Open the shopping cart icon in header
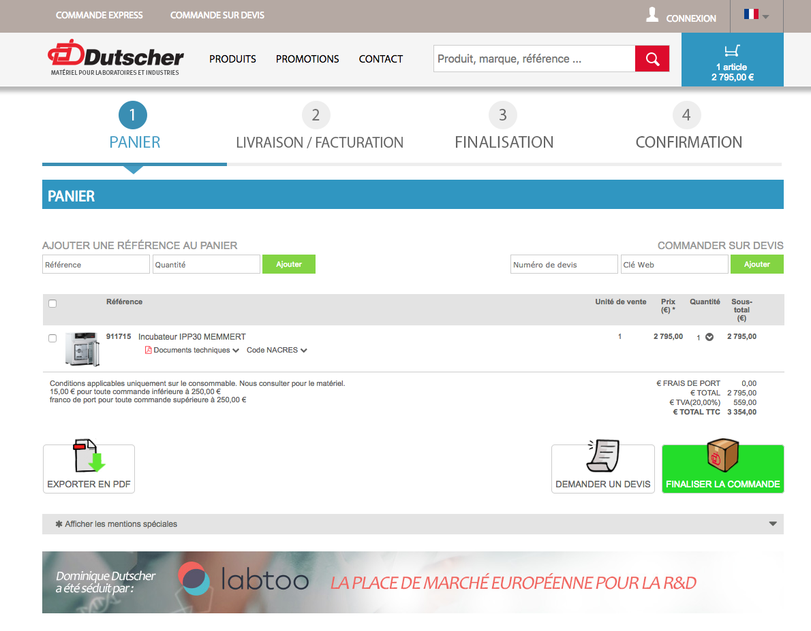The image size is (811, 631). (x=732, y=50)
